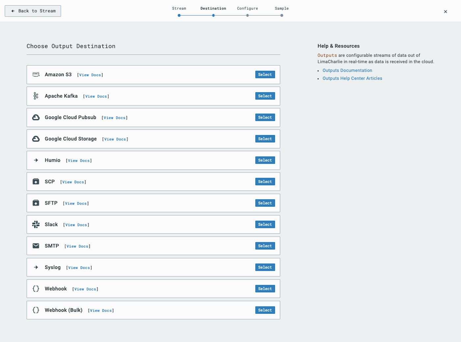This screenshot has height=342, width=461.
Task: Jump to the Sample step
Action: (x=282, y=9)
